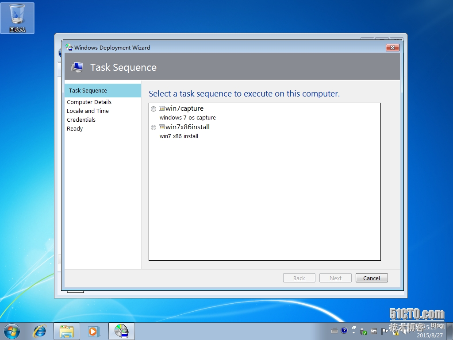Go to Computer Details step
The width and height of the screenshot is (453, 340).
point(89,102)
